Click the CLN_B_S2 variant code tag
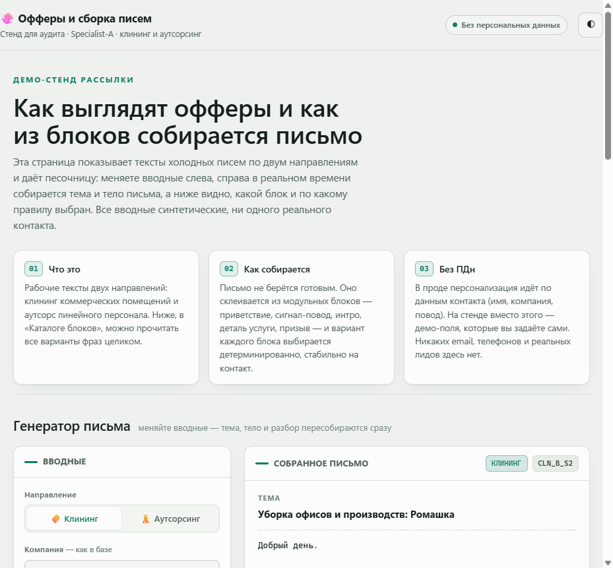Image resolution: width=613 pixels, height=568 pixels. pos(555,463)
